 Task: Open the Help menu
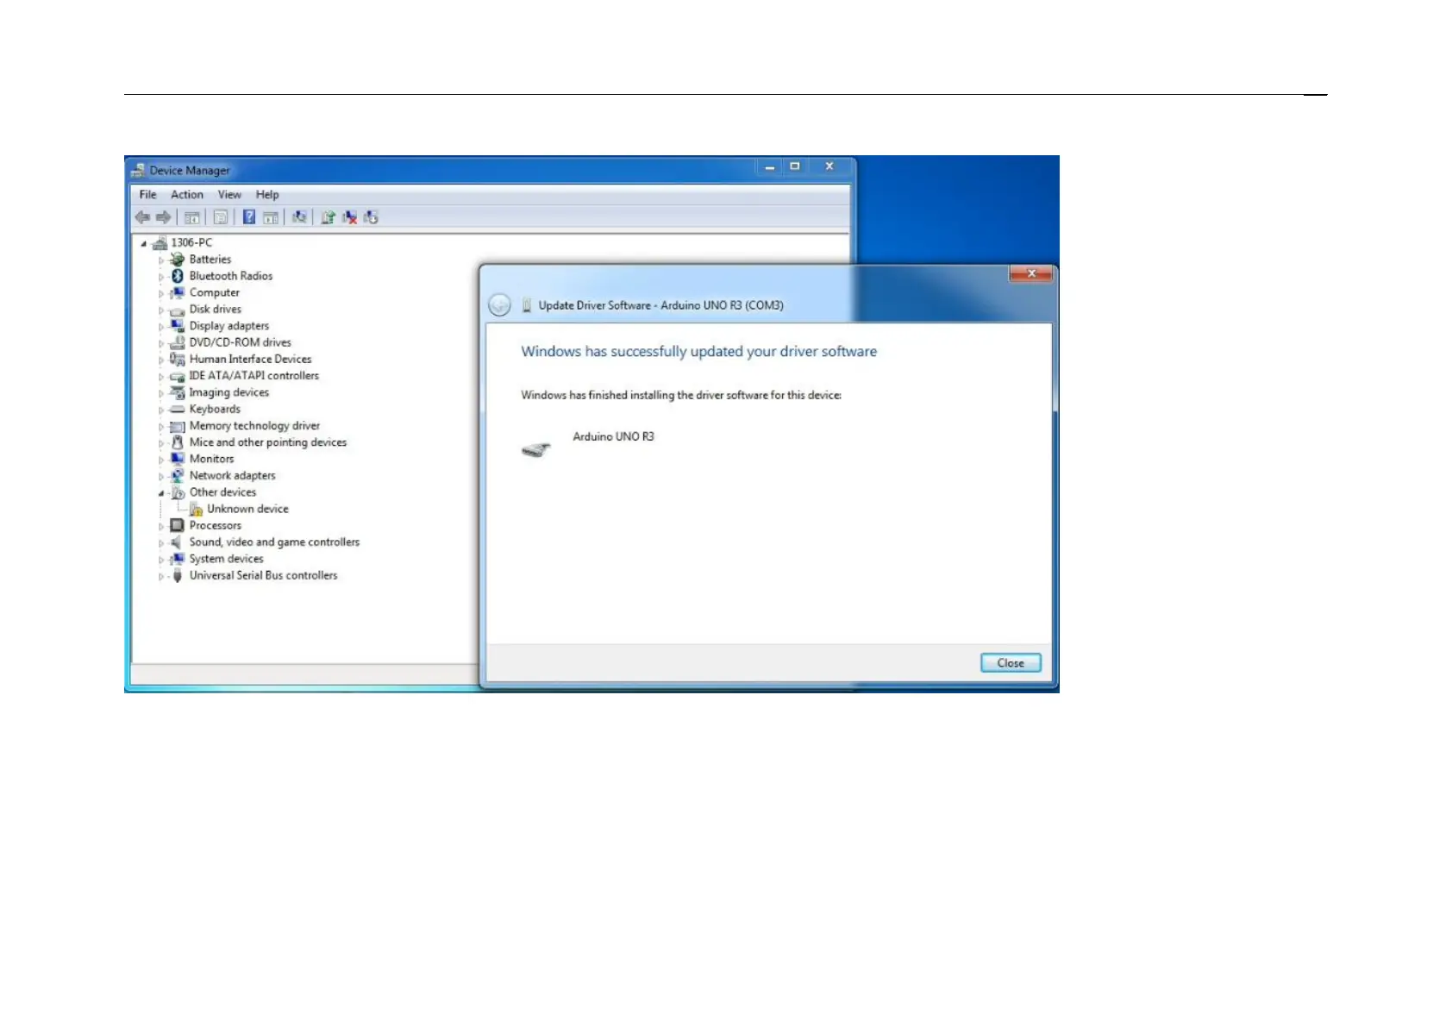267,195
